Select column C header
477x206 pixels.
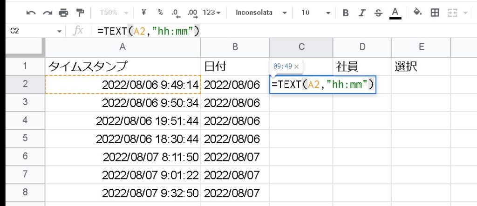click(x=301, y=47)
